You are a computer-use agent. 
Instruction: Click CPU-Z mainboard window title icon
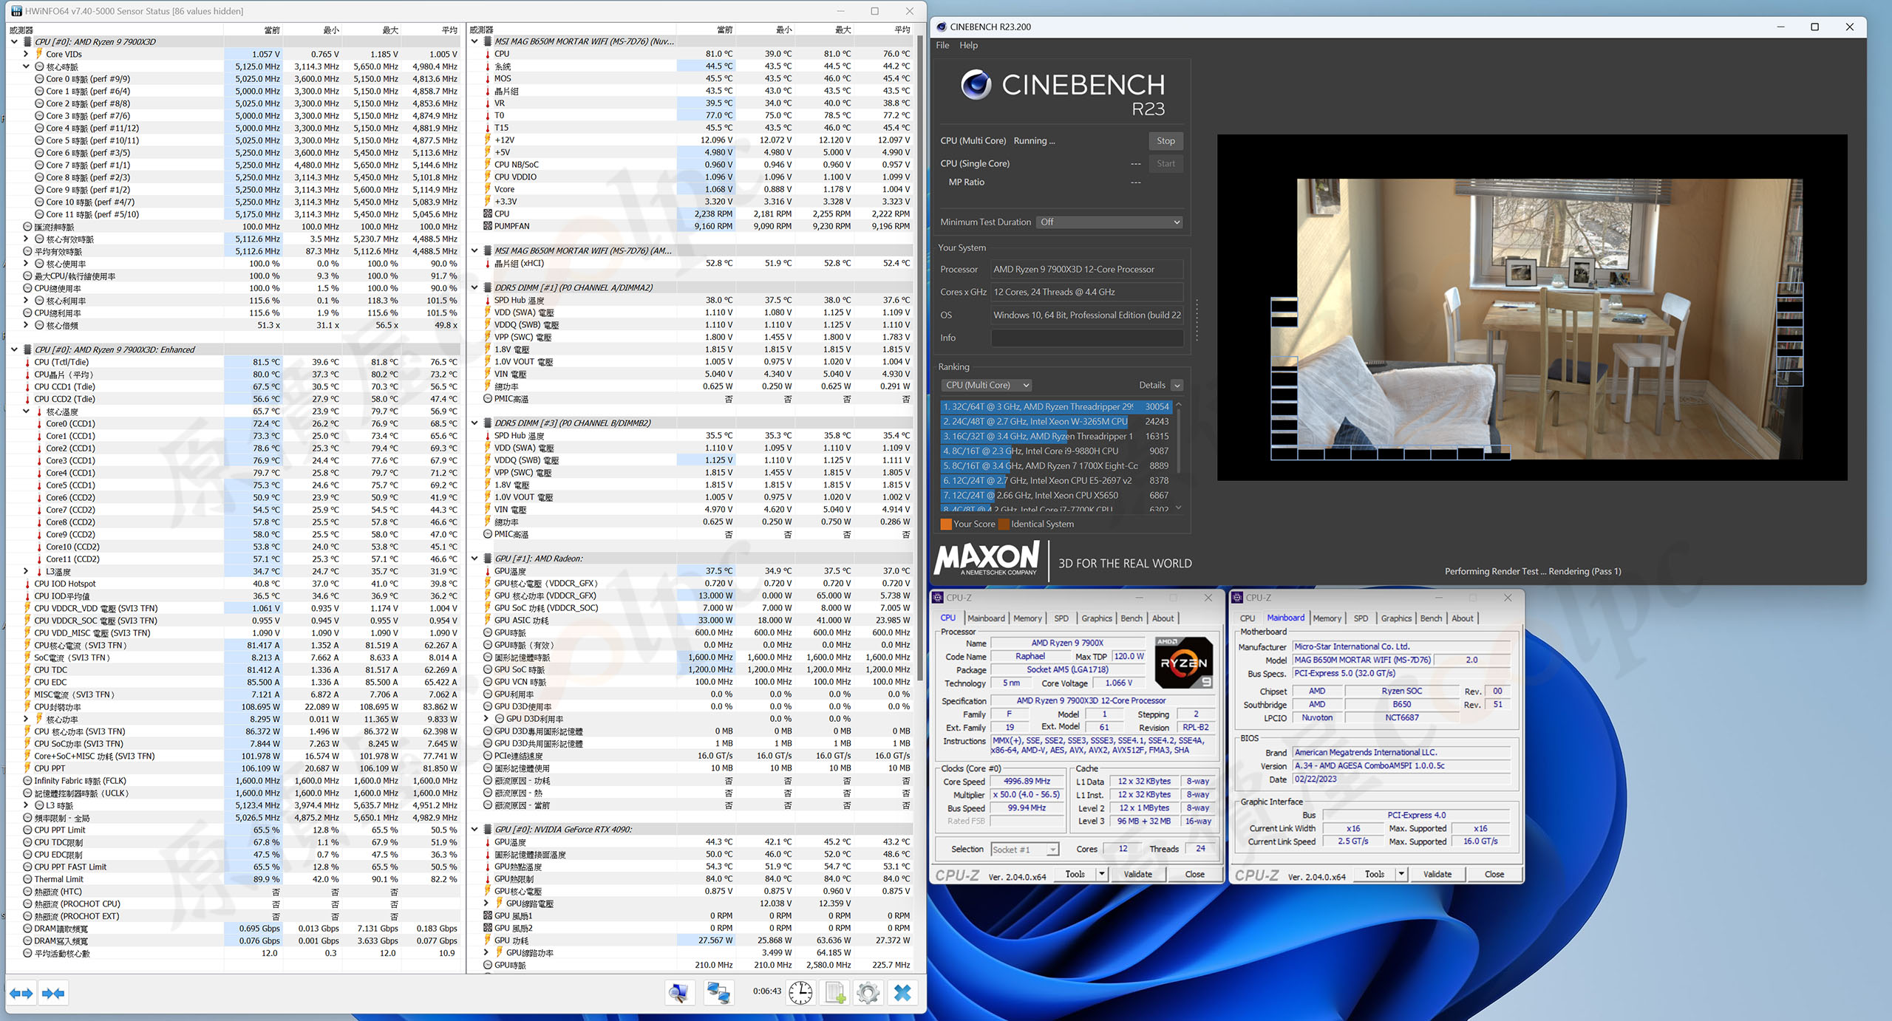pyautogui.click(x=1238, y=598)
